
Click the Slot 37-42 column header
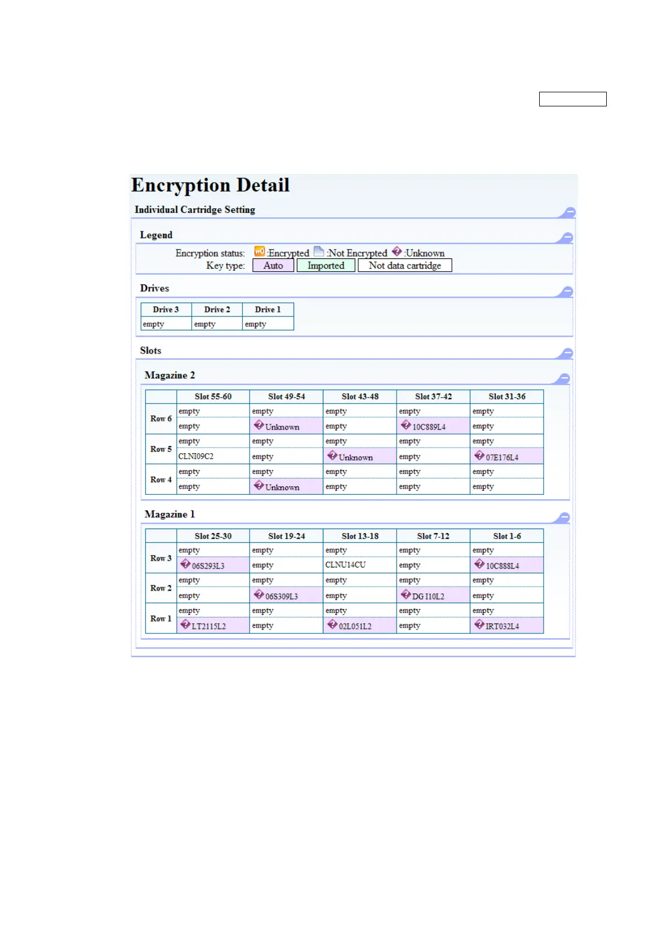(433, 397)
